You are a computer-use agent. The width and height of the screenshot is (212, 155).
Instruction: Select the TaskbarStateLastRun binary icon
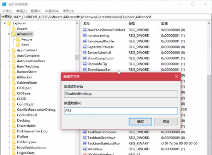pos(85,143)
